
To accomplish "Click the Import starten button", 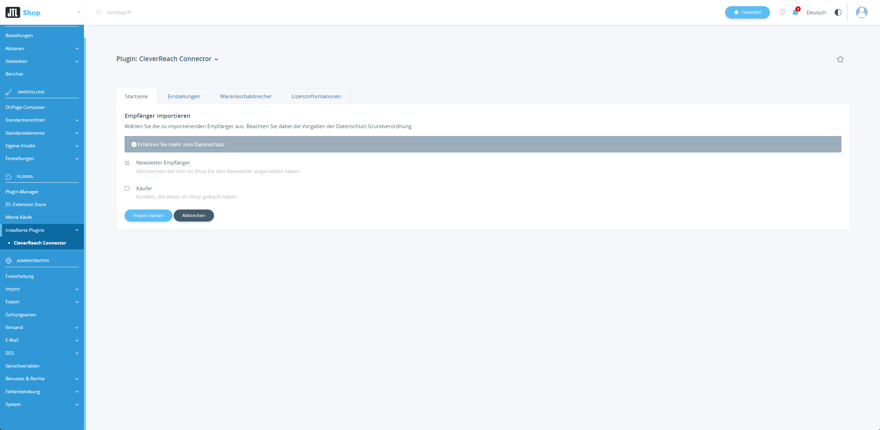I will tap(148, 215).
